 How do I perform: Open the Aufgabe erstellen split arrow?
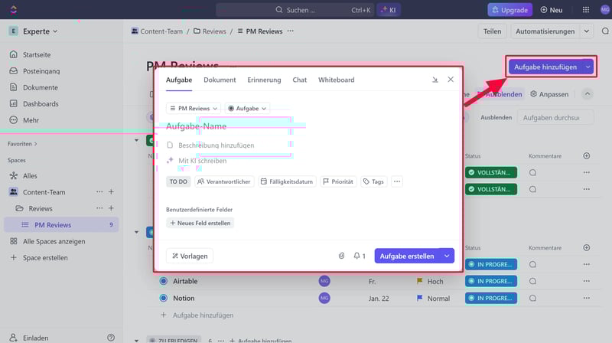coord(447,256)
